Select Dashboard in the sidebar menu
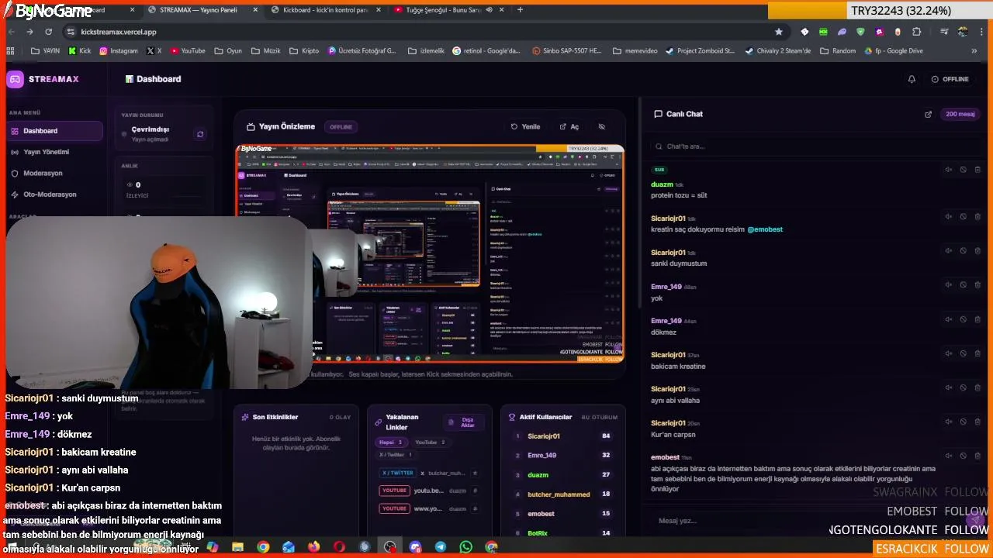 tap(55, 131)
